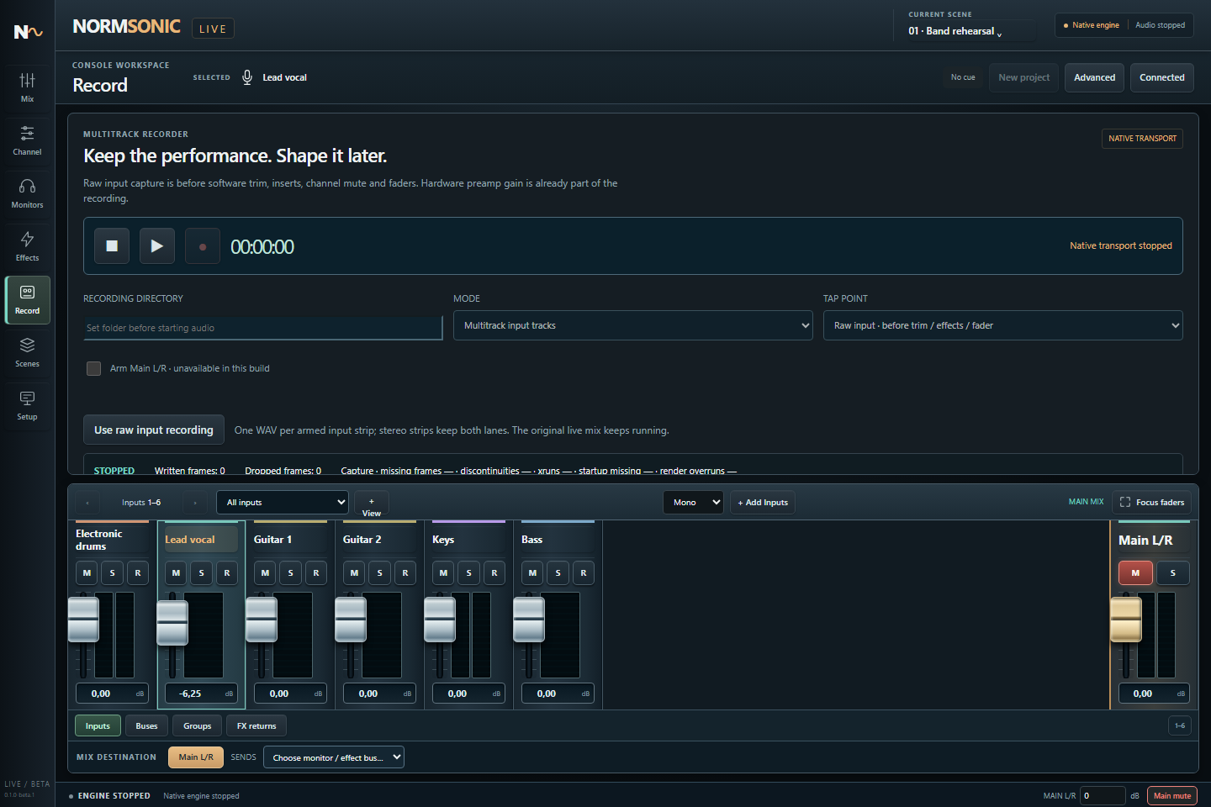The height and width of the screenshot is (807, 1211).
Task: Arm record on Guitar 1 channel
Action: point(316,573)
